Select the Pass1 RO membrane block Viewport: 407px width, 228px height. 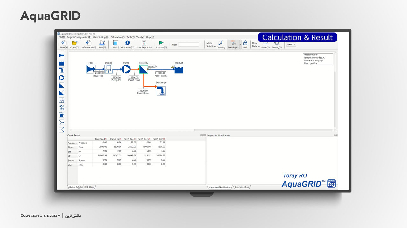point(143,69)
